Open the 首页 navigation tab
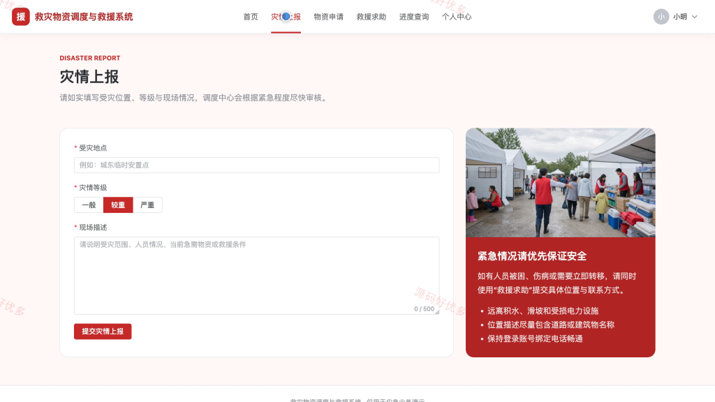Image resolution: width=715 pixels, height=402 pixels. pos(251,17)
